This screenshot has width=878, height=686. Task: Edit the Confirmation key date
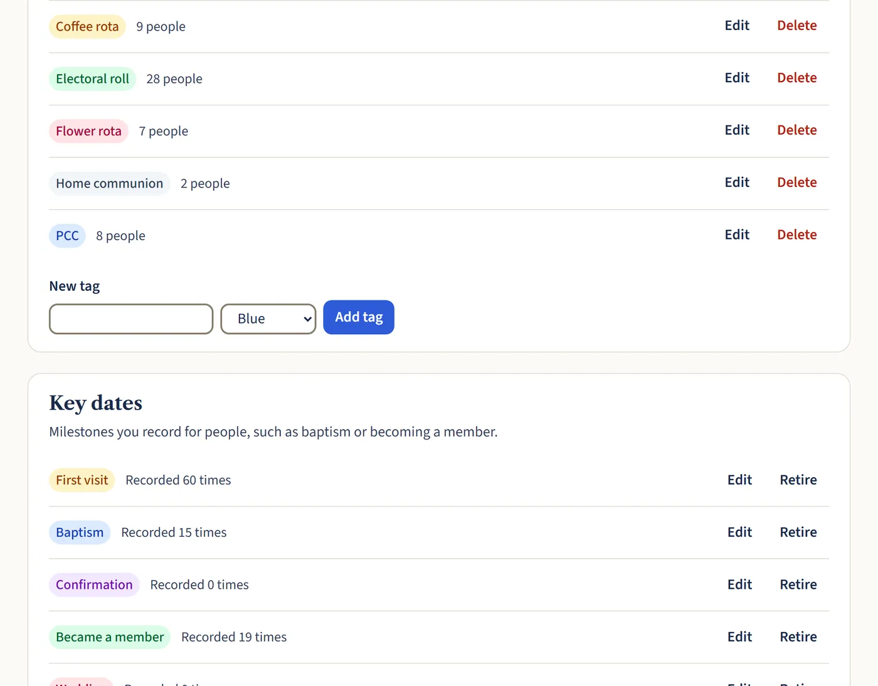pos(739,584)
